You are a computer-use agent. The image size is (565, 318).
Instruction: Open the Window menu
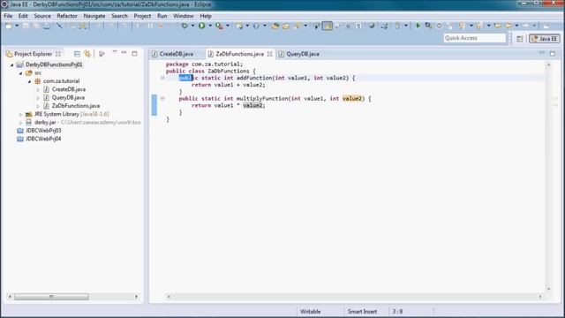[x=184, y=16]
